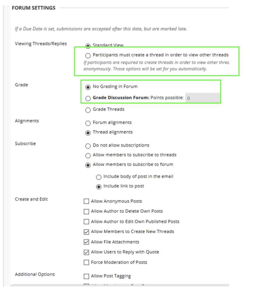Enable Allow Author to Edit Own Published Posts

pos(87,222)
